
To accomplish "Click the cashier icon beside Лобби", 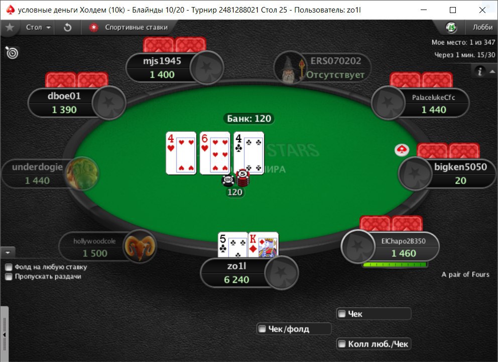I will [451, 28].
